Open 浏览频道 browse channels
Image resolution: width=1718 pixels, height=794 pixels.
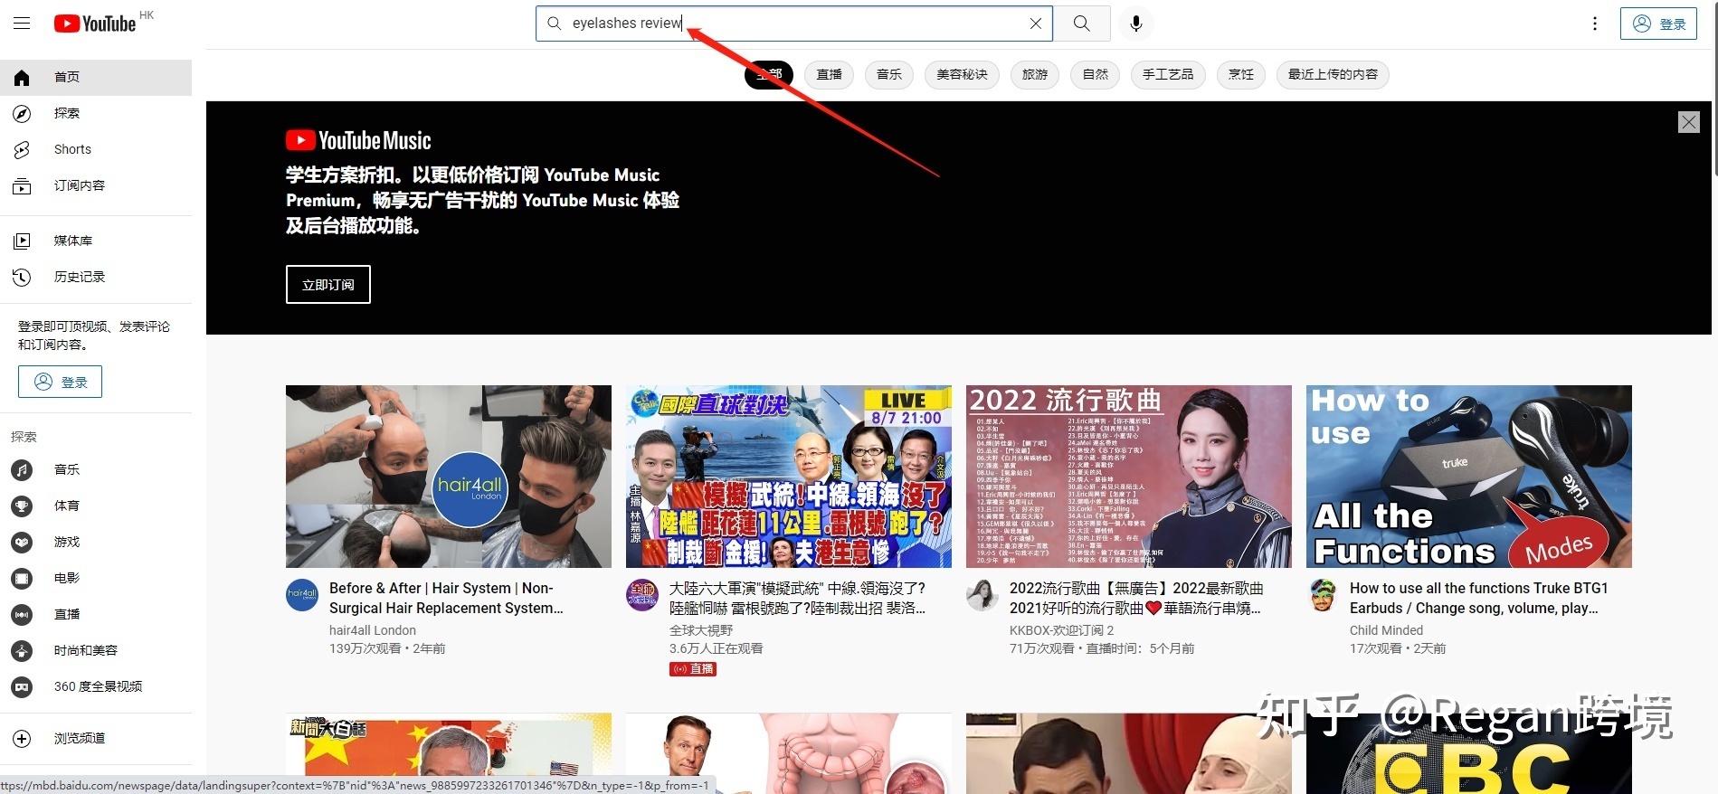click(96, 738)
